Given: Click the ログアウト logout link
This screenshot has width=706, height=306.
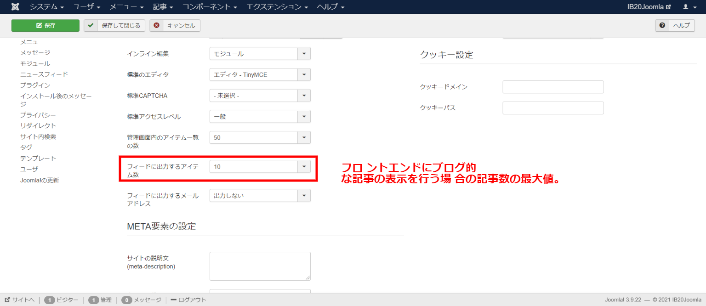Looking at the screenshot, I should (188, 300).
